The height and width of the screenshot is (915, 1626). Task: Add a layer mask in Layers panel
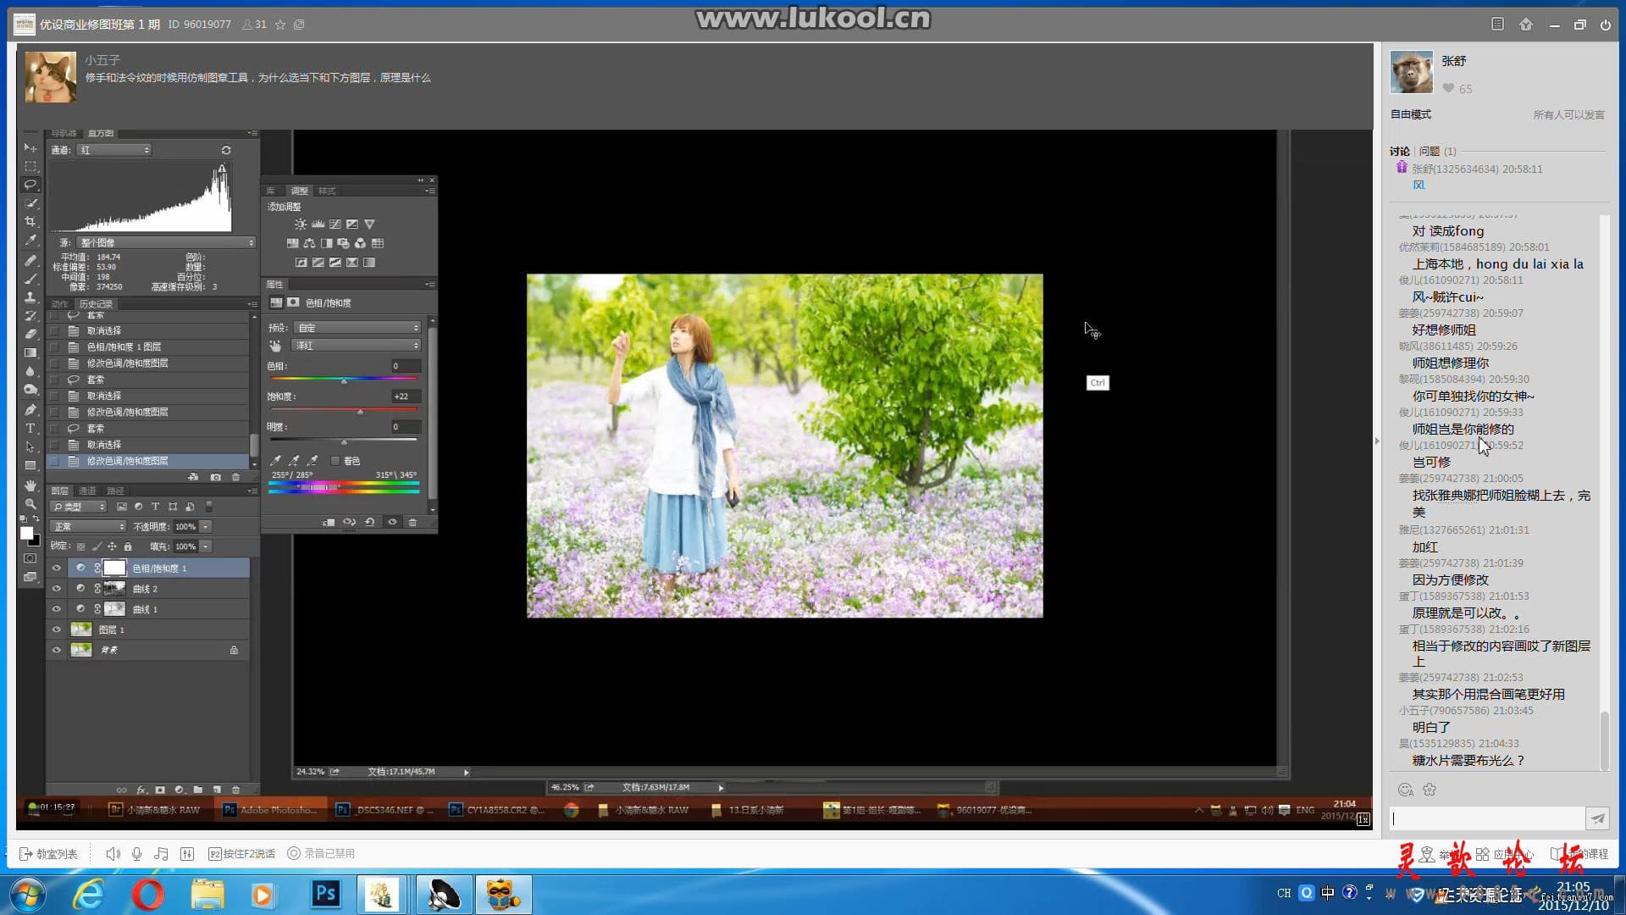(160, 790)
